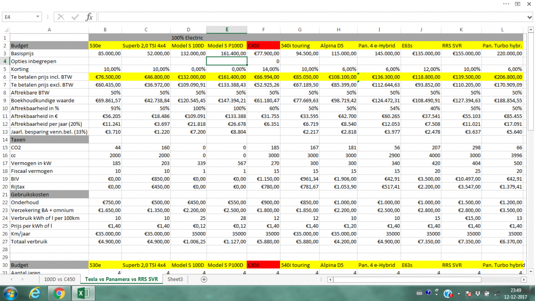Open the Name Box dropdown arrow
This screenshot has height=301, width=535.
(x=38, y=17)
